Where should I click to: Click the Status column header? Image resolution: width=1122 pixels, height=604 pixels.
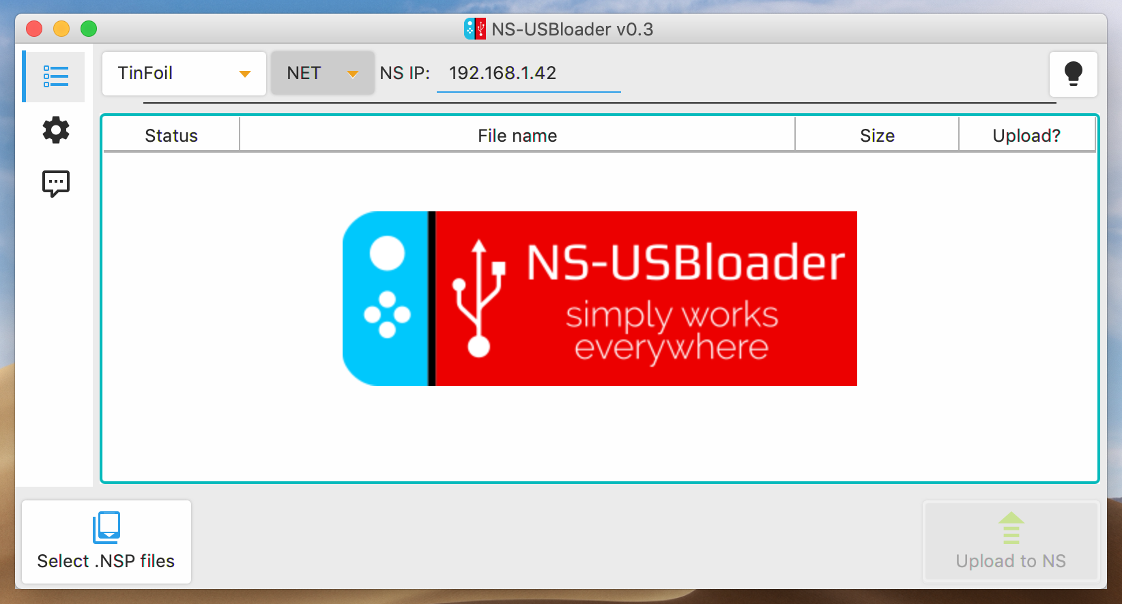click(171, 135)
